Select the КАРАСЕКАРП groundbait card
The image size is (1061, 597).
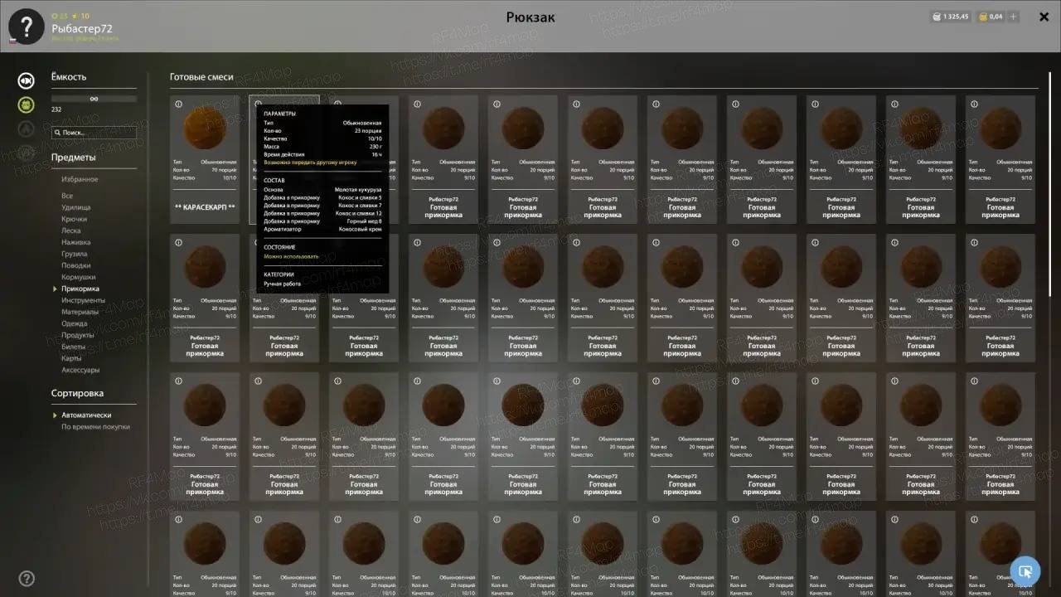click(205, 160)
